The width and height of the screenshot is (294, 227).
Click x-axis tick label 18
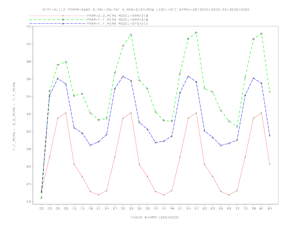click(90, 208)
